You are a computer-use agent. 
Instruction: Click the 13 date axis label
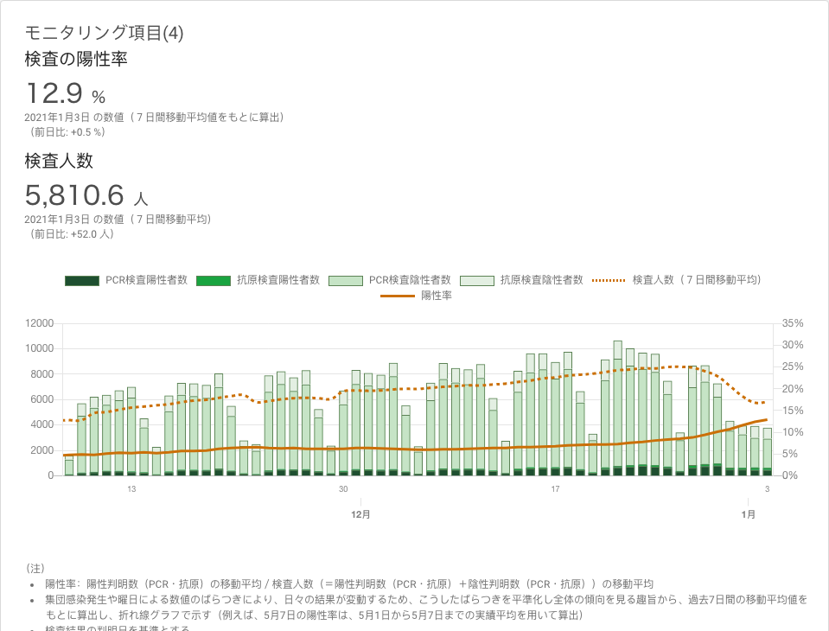click(131, 489)
